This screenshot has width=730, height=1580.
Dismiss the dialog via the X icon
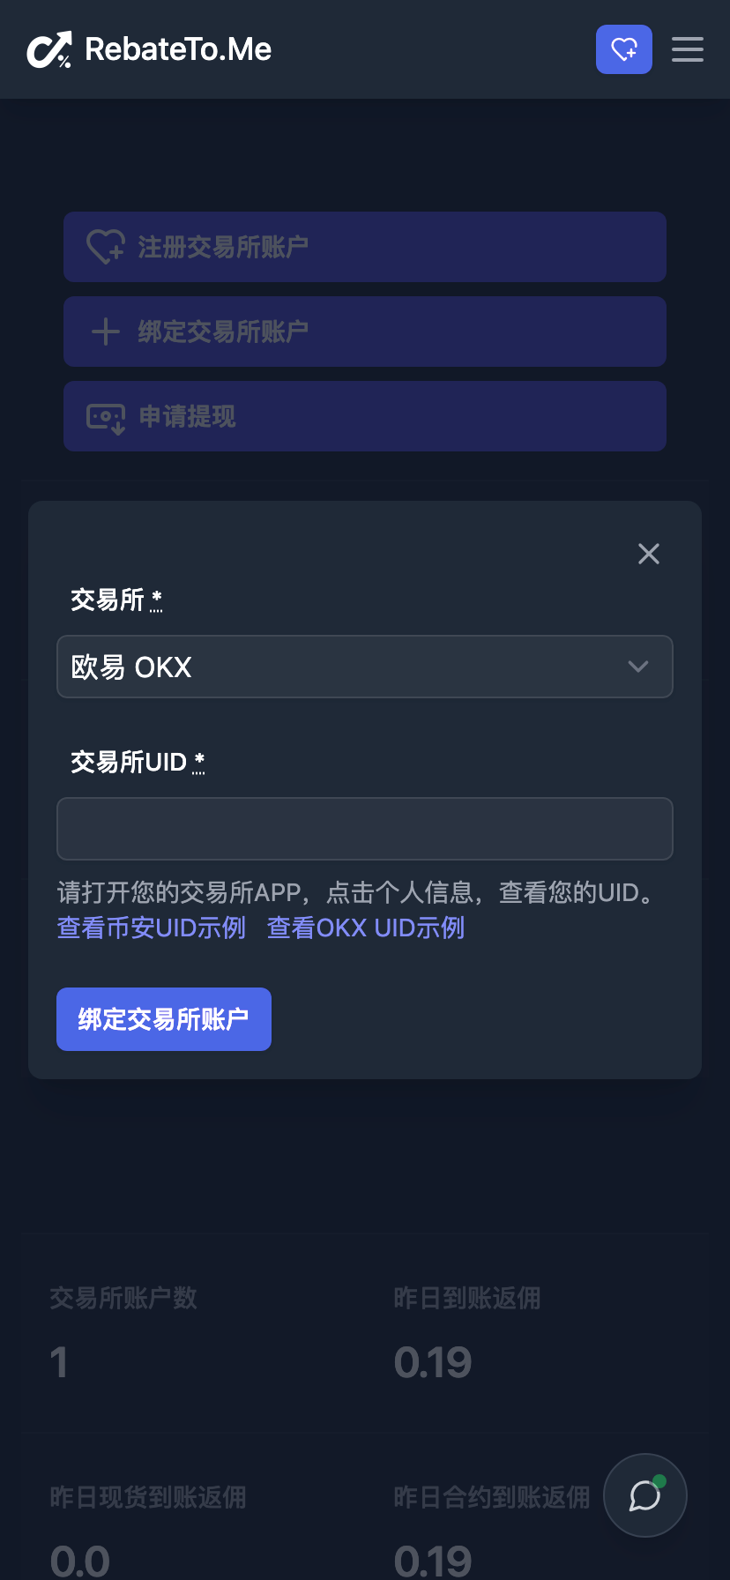coord(649,554)
